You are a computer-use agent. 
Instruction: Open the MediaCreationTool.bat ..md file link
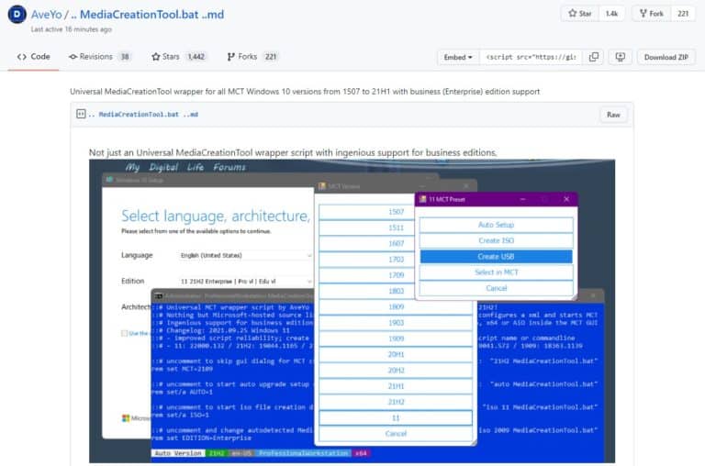[143, 115]
